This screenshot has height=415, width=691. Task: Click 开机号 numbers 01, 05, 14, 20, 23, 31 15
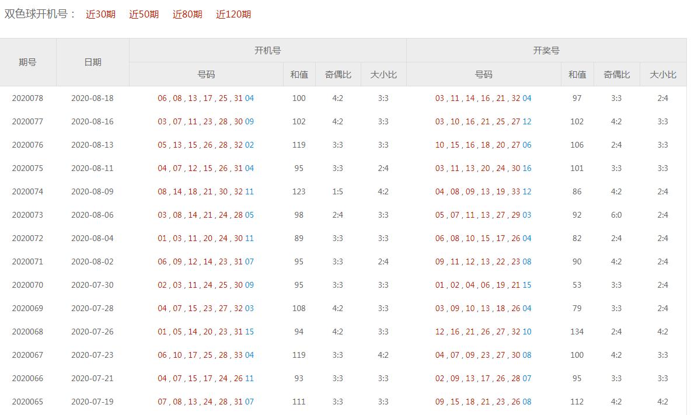click(x=206, y=332)
